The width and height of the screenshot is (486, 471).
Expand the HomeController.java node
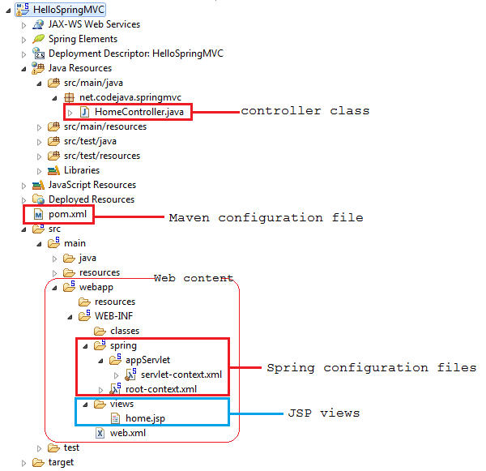(70, 113)
